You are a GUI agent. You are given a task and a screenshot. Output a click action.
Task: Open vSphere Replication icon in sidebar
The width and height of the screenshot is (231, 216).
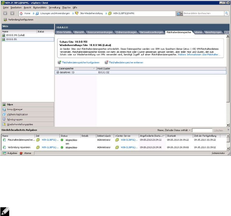[4, 114]
